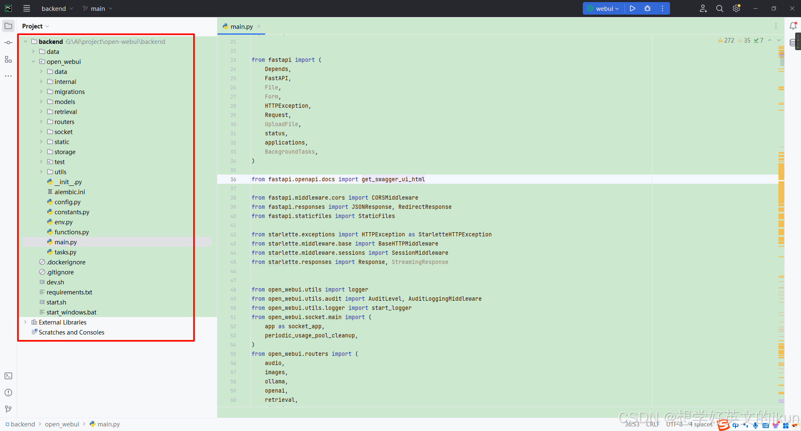801x431 pixels.
Task: Open the backend project dropdown
Action: [x=57, y=8]
